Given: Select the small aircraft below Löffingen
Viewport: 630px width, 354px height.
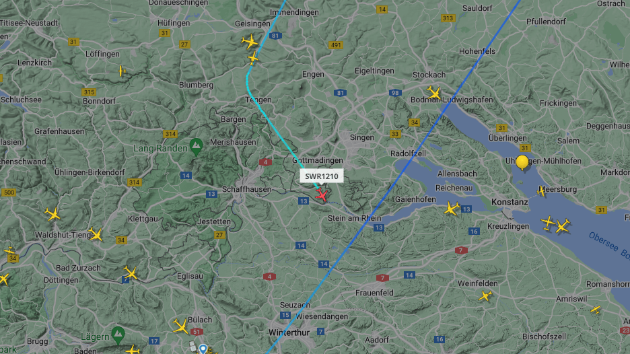Looking at the screenshot, I should 122,71.
